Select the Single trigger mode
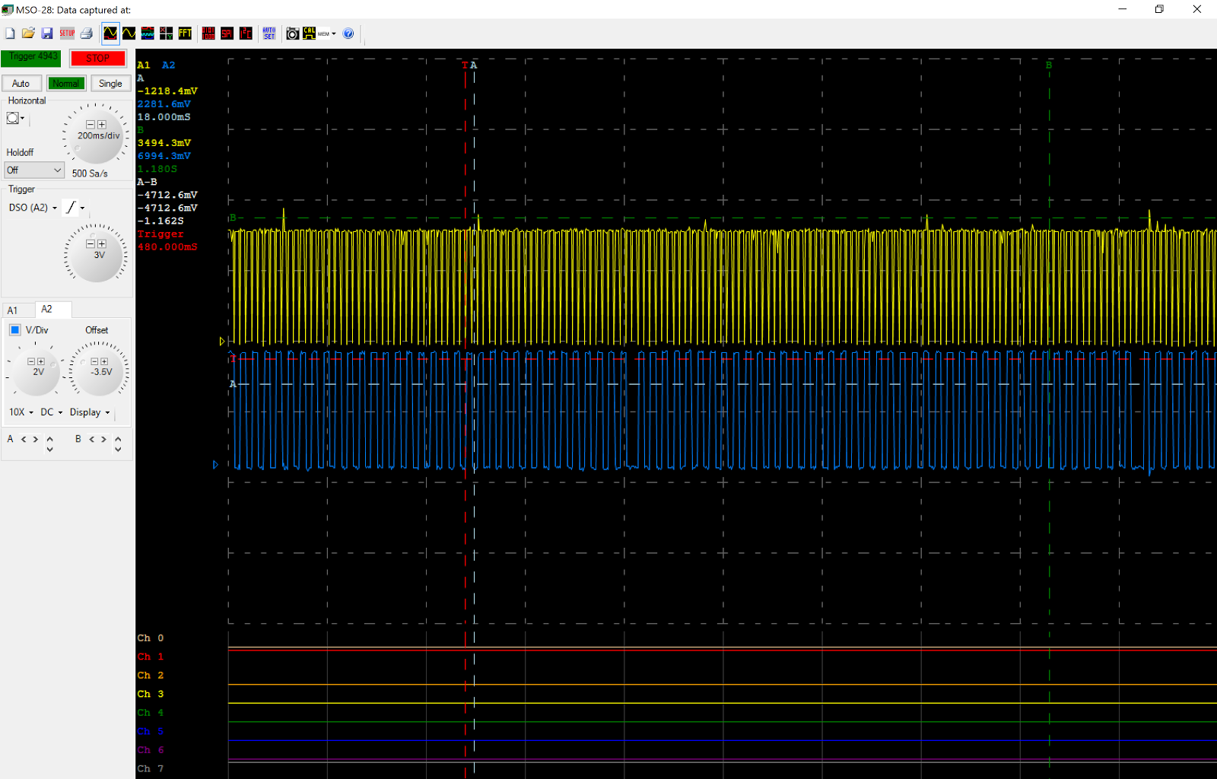The image size is (1217, 779). pos(110,83)
